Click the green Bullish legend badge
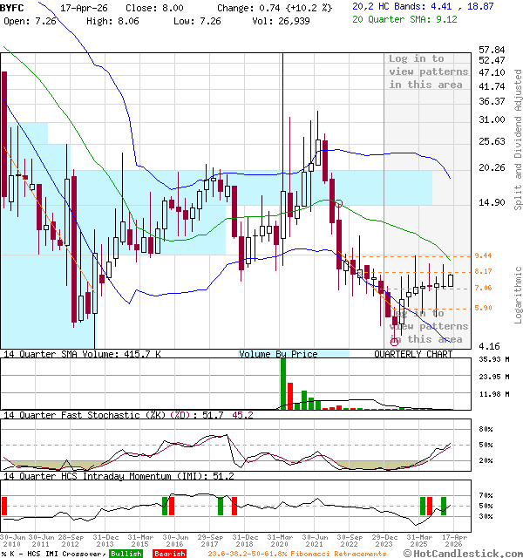 (126, 554)
